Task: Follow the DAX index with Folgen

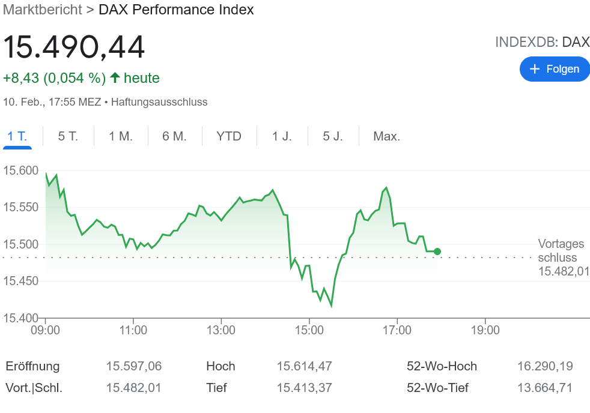Action: pyautogui.click(x=555, y=69)
